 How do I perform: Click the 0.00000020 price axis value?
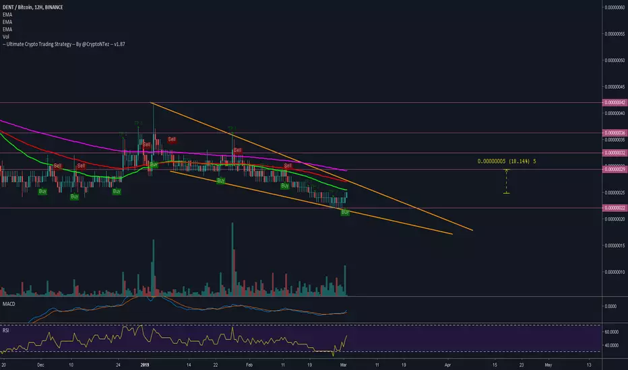(x=615, y=219)
